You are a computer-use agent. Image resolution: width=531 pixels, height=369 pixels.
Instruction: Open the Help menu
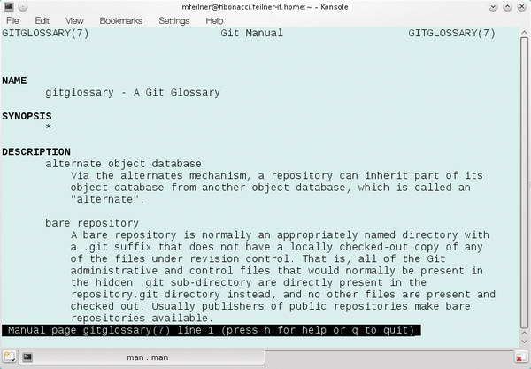[x=214, y=20]
